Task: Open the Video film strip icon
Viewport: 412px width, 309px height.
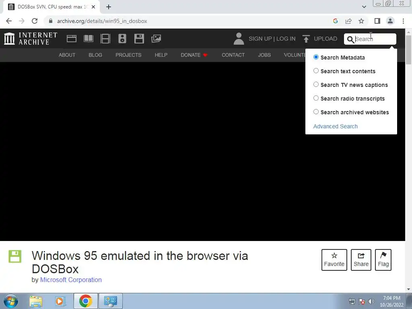Action: pos(105,39)
